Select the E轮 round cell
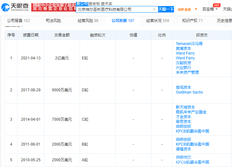This screenshot has width=232, height=167. coord(85,58)
